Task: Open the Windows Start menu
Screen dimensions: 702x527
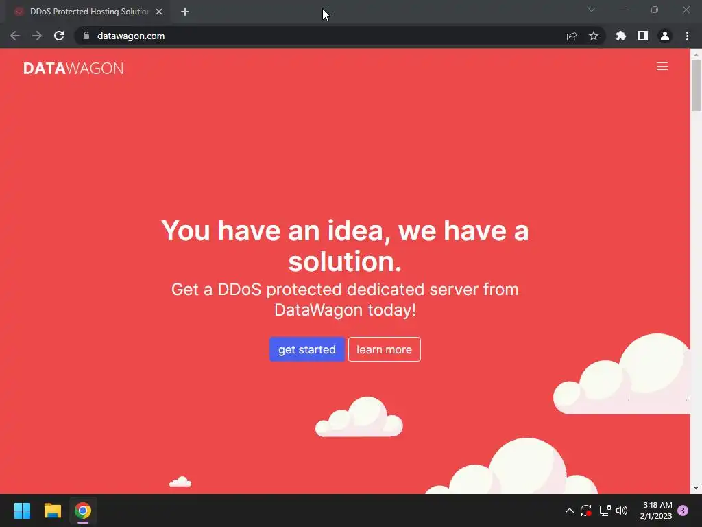Action: (23, 511)
